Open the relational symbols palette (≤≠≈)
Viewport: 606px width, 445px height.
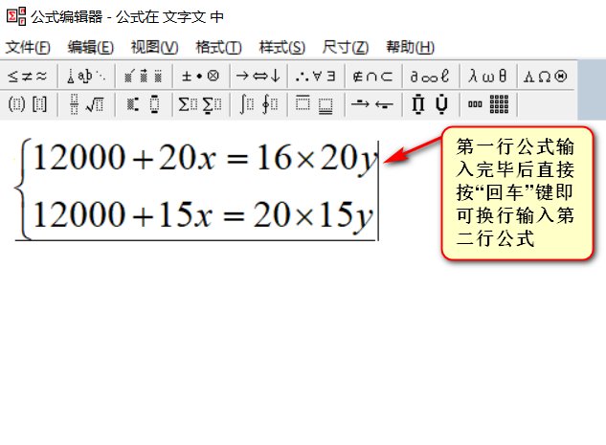(x=28, y=77)
